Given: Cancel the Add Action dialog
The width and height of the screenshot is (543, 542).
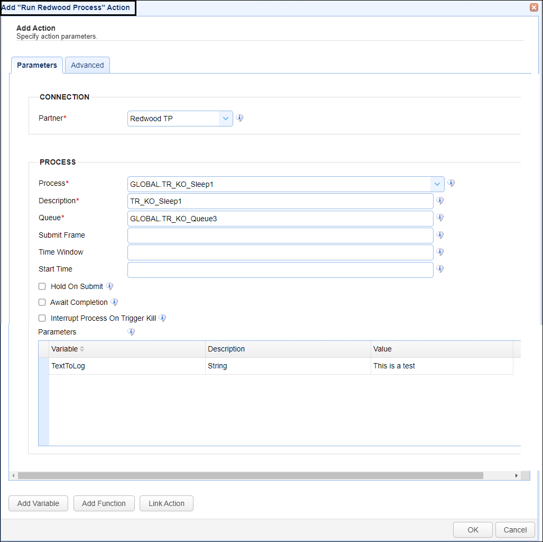Looking at the screenshot, I should (x=515, y=530).
